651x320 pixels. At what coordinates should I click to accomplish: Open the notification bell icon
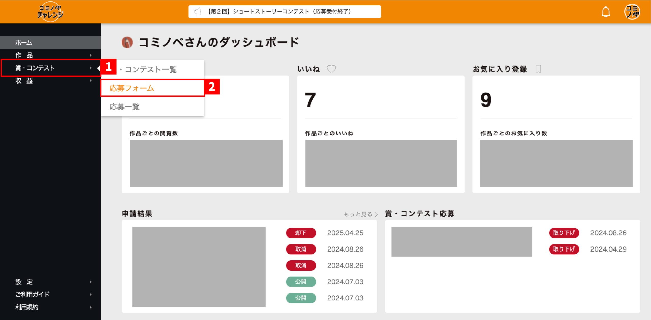pos(606,12)
